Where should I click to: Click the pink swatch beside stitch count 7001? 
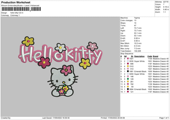[128, 59]
